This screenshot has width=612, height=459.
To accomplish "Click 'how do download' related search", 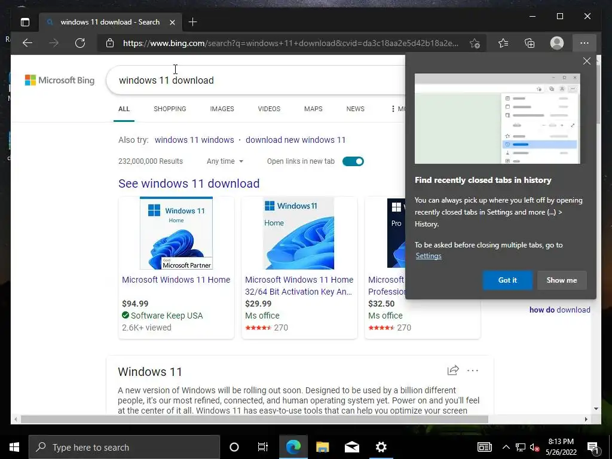I will coord(559,310).
